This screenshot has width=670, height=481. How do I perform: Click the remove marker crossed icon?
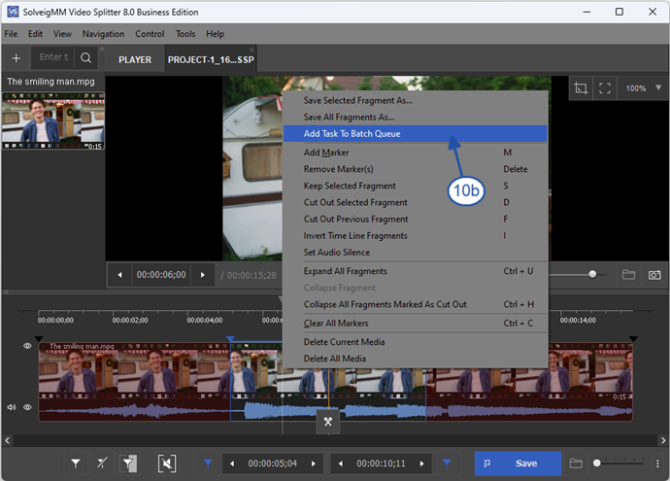click(102, 464)
